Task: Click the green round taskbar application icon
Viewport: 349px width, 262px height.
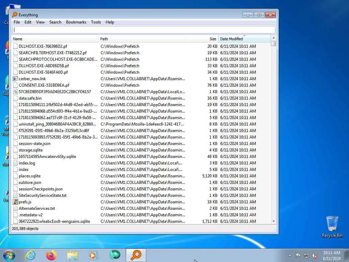Action: (115, 255)
